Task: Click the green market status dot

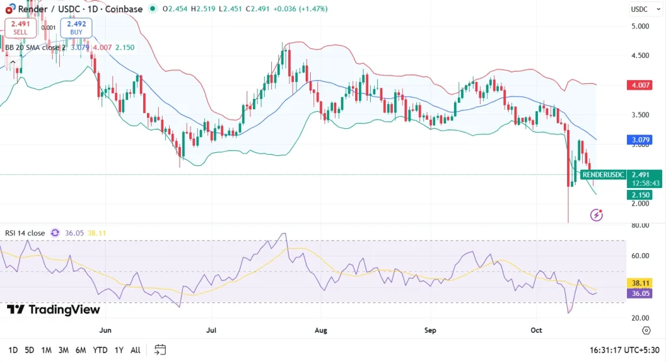Action: click(x=152, y=9)
